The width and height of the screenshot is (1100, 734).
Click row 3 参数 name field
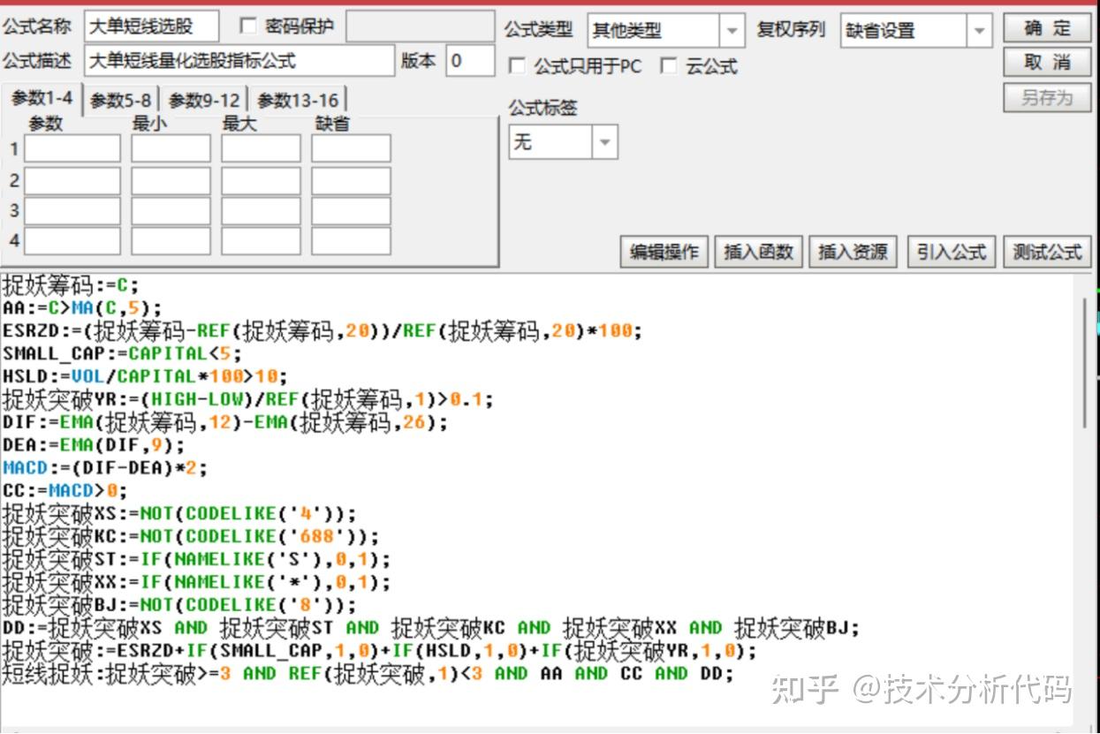(x=72, y=211)
